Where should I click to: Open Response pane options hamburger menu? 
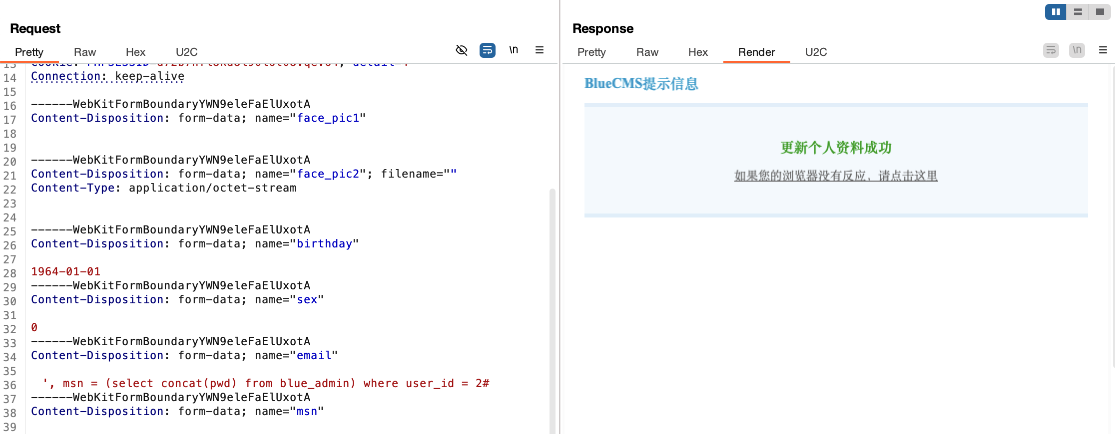tap(1103, 50)
